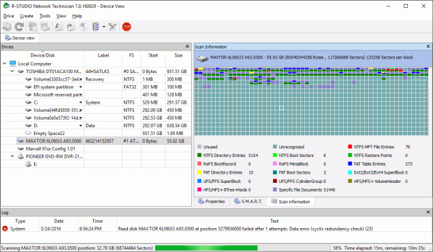The image size is (433, 252).
Task: Click the Local Computer monitor icon
Action: [x=13, y=63]
